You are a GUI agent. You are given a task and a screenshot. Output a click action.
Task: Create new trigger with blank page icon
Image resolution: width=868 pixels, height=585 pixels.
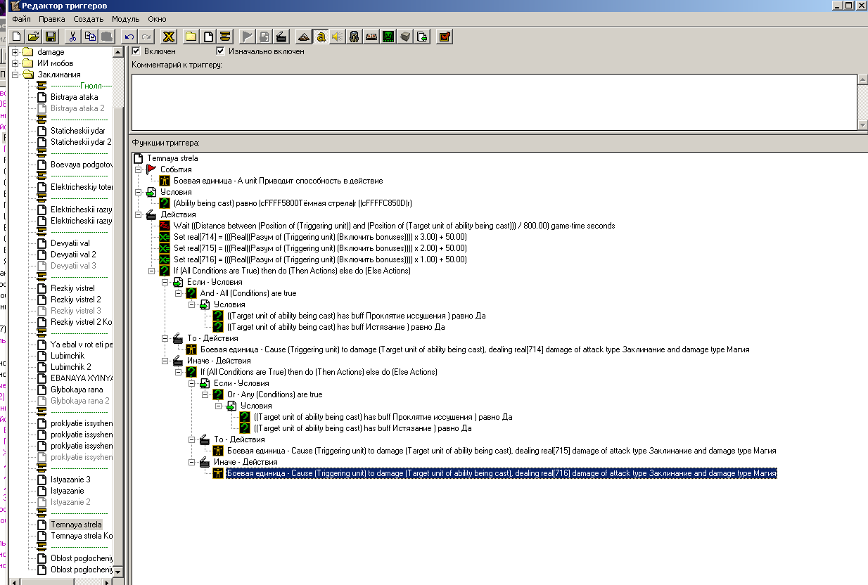[x=208, y=37]
